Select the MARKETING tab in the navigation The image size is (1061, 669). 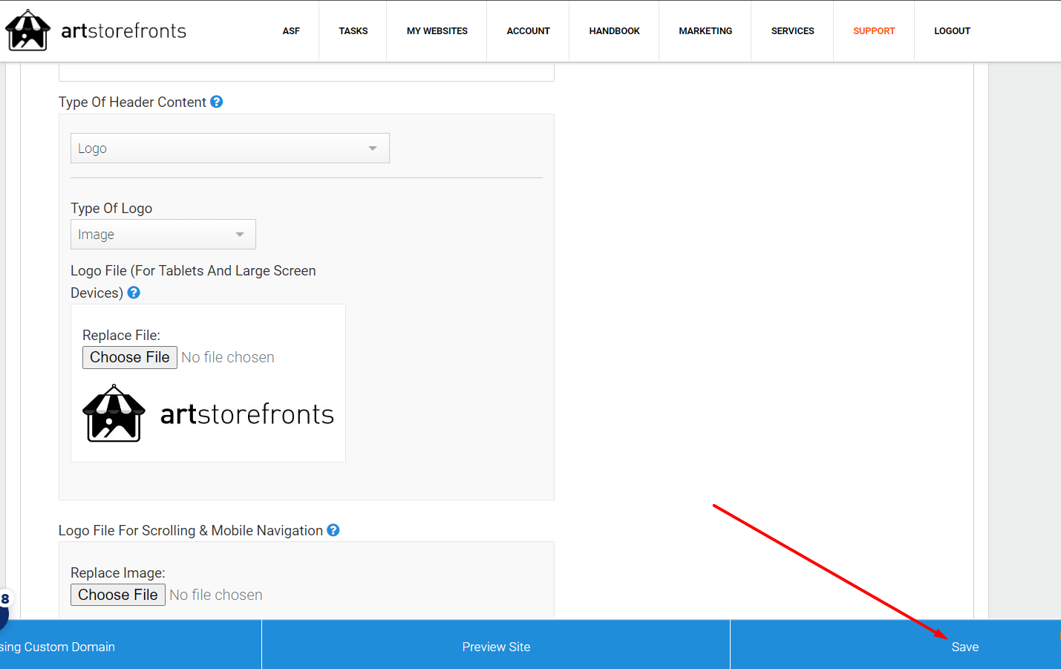pos(705,30)
